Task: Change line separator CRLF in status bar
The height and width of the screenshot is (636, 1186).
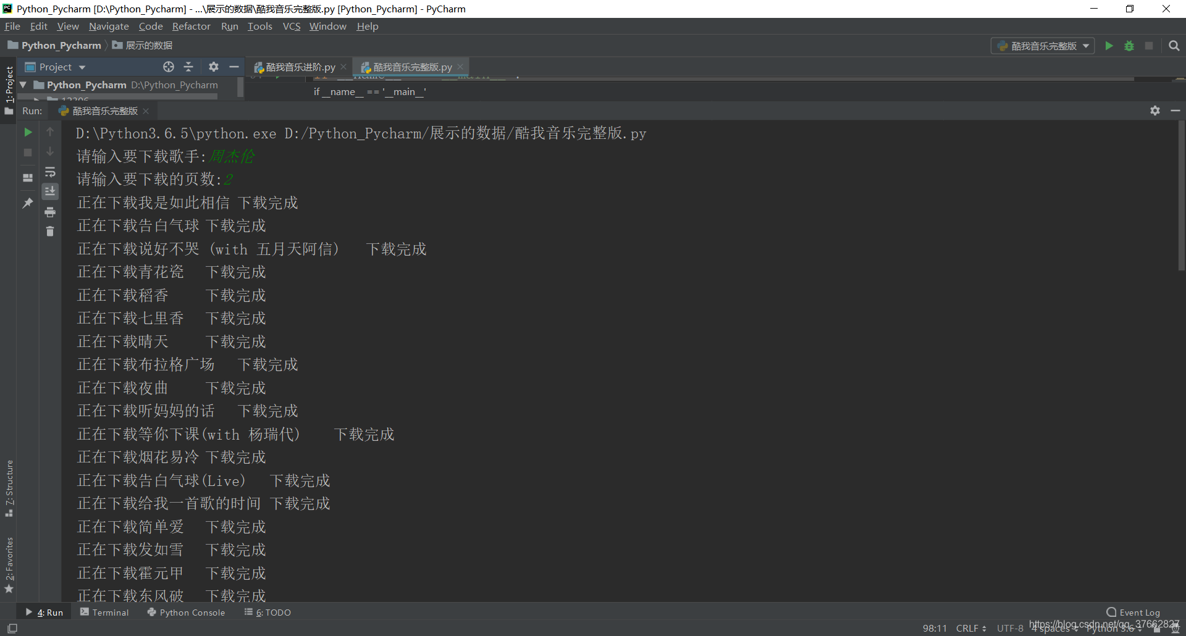Action: coord(971,628)
